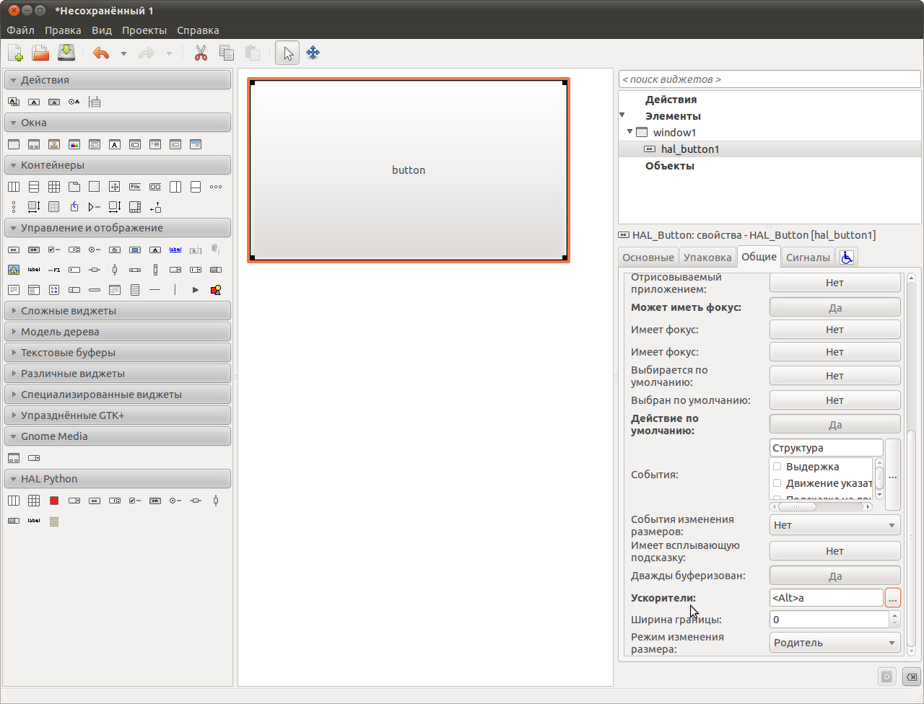Activate the pointer selection mode
Screen dimensions: 924x704
coord(287,53)
